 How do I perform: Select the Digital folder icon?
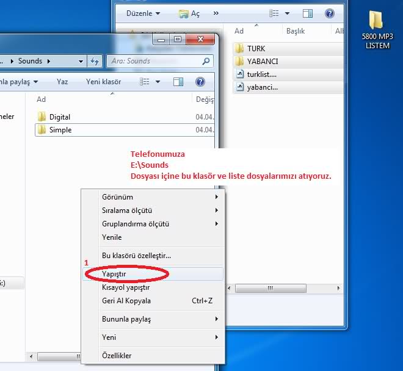[42, 117]
